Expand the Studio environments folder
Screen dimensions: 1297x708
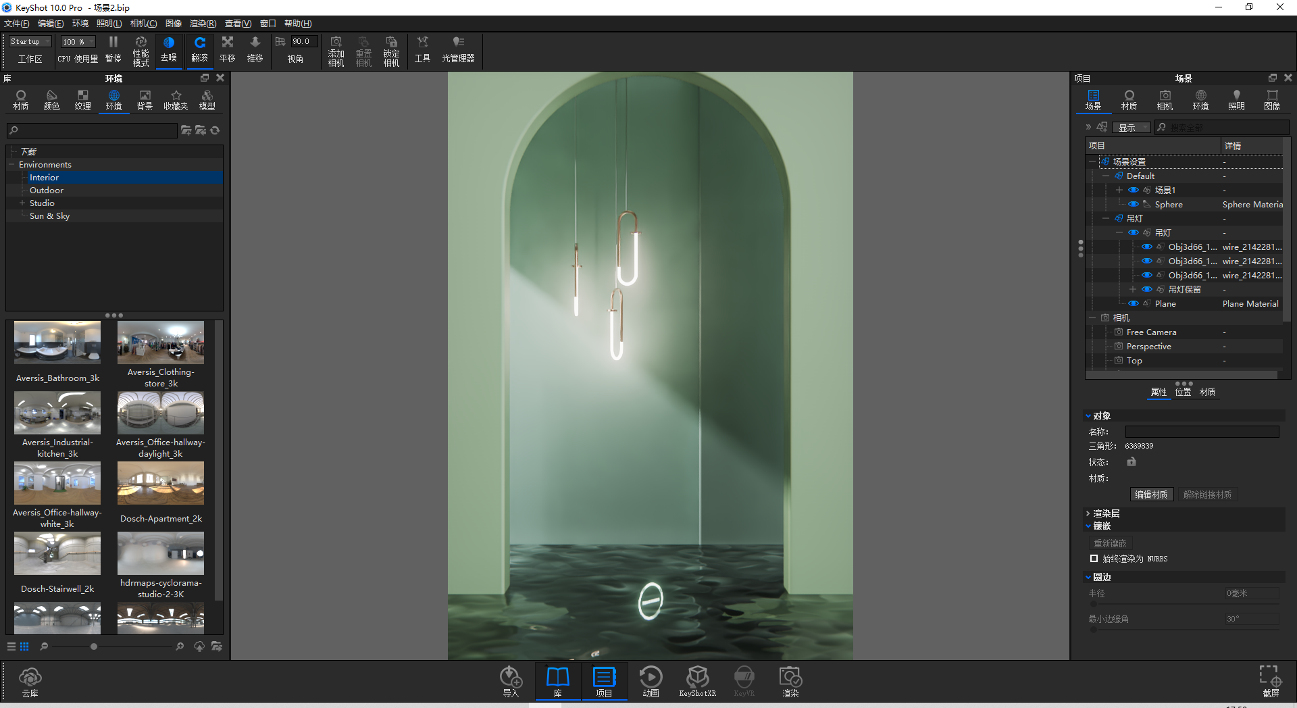click(x=22, y=203)
